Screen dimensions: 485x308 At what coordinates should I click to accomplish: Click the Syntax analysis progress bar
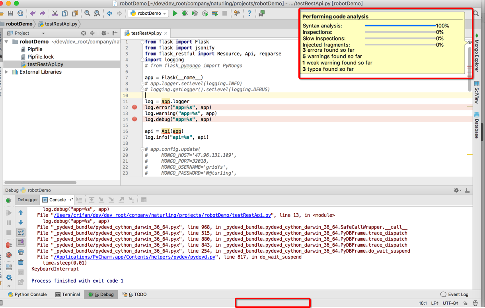pyautogui.click(x=400, y=26)
